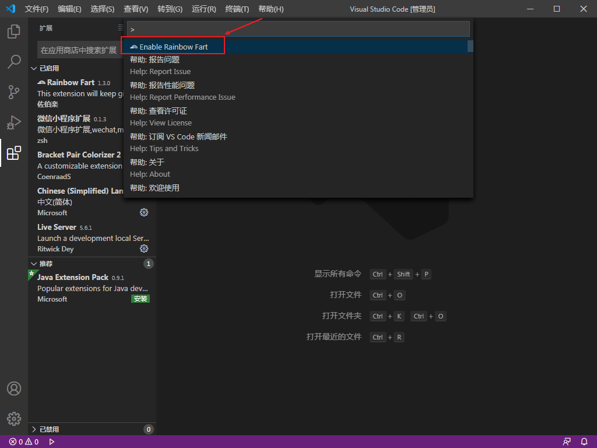This screenshot has height=448, width=597.
Task: Open Run and Debug view
Action: click(14, 123)
